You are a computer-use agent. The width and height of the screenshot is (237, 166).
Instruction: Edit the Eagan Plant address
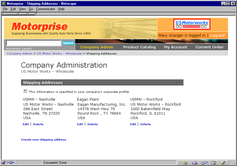click(80, 124)
